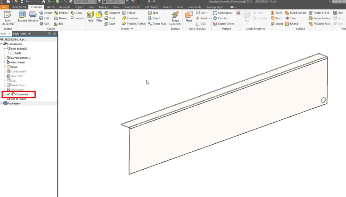Open the Vault browser tab
Image resolution: width=346 pixels, height=197 pixels.
point(23,34)
